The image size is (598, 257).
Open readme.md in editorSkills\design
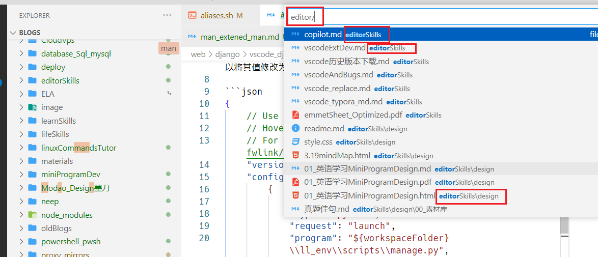(441, 128)
